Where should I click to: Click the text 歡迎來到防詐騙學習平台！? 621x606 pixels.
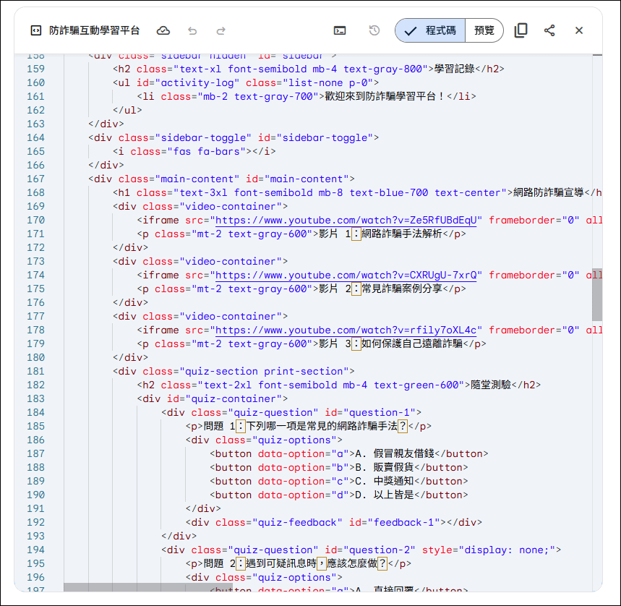pyautogui.click(x=385, y=96)
